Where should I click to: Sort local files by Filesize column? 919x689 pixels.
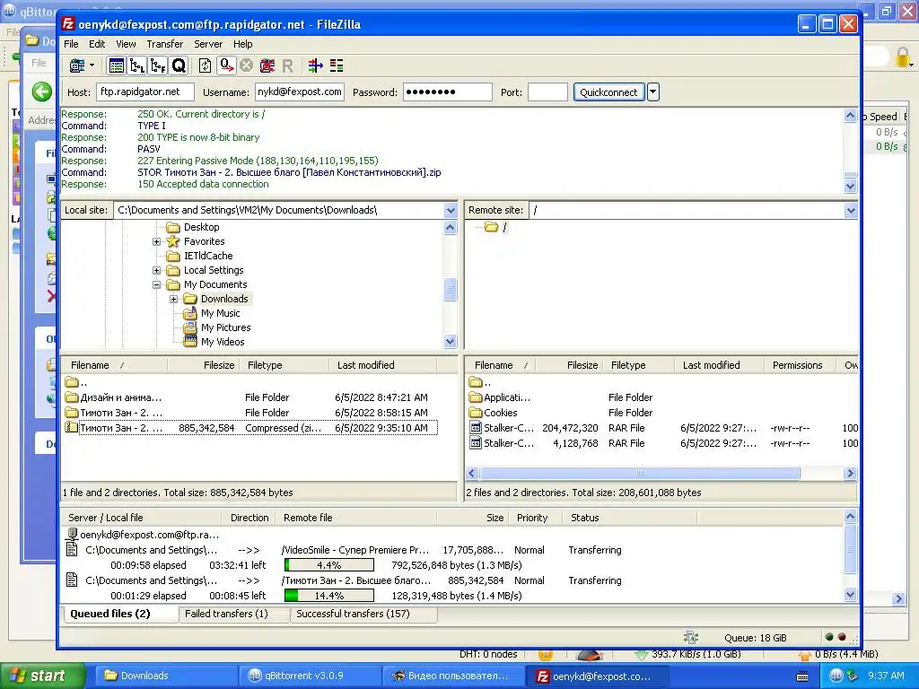click(x=203, y=365)
